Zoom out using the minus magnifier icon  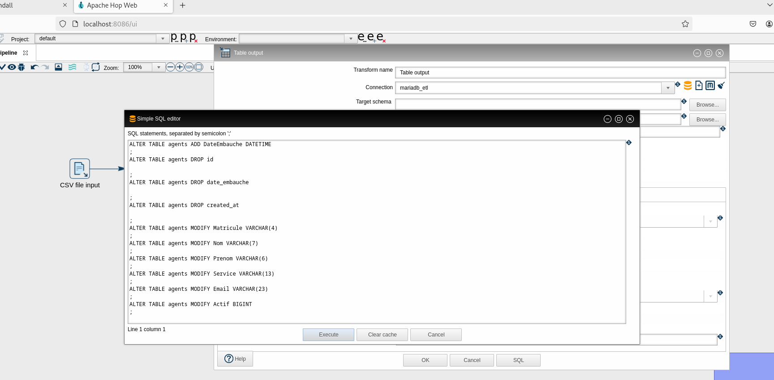point(170,67)
